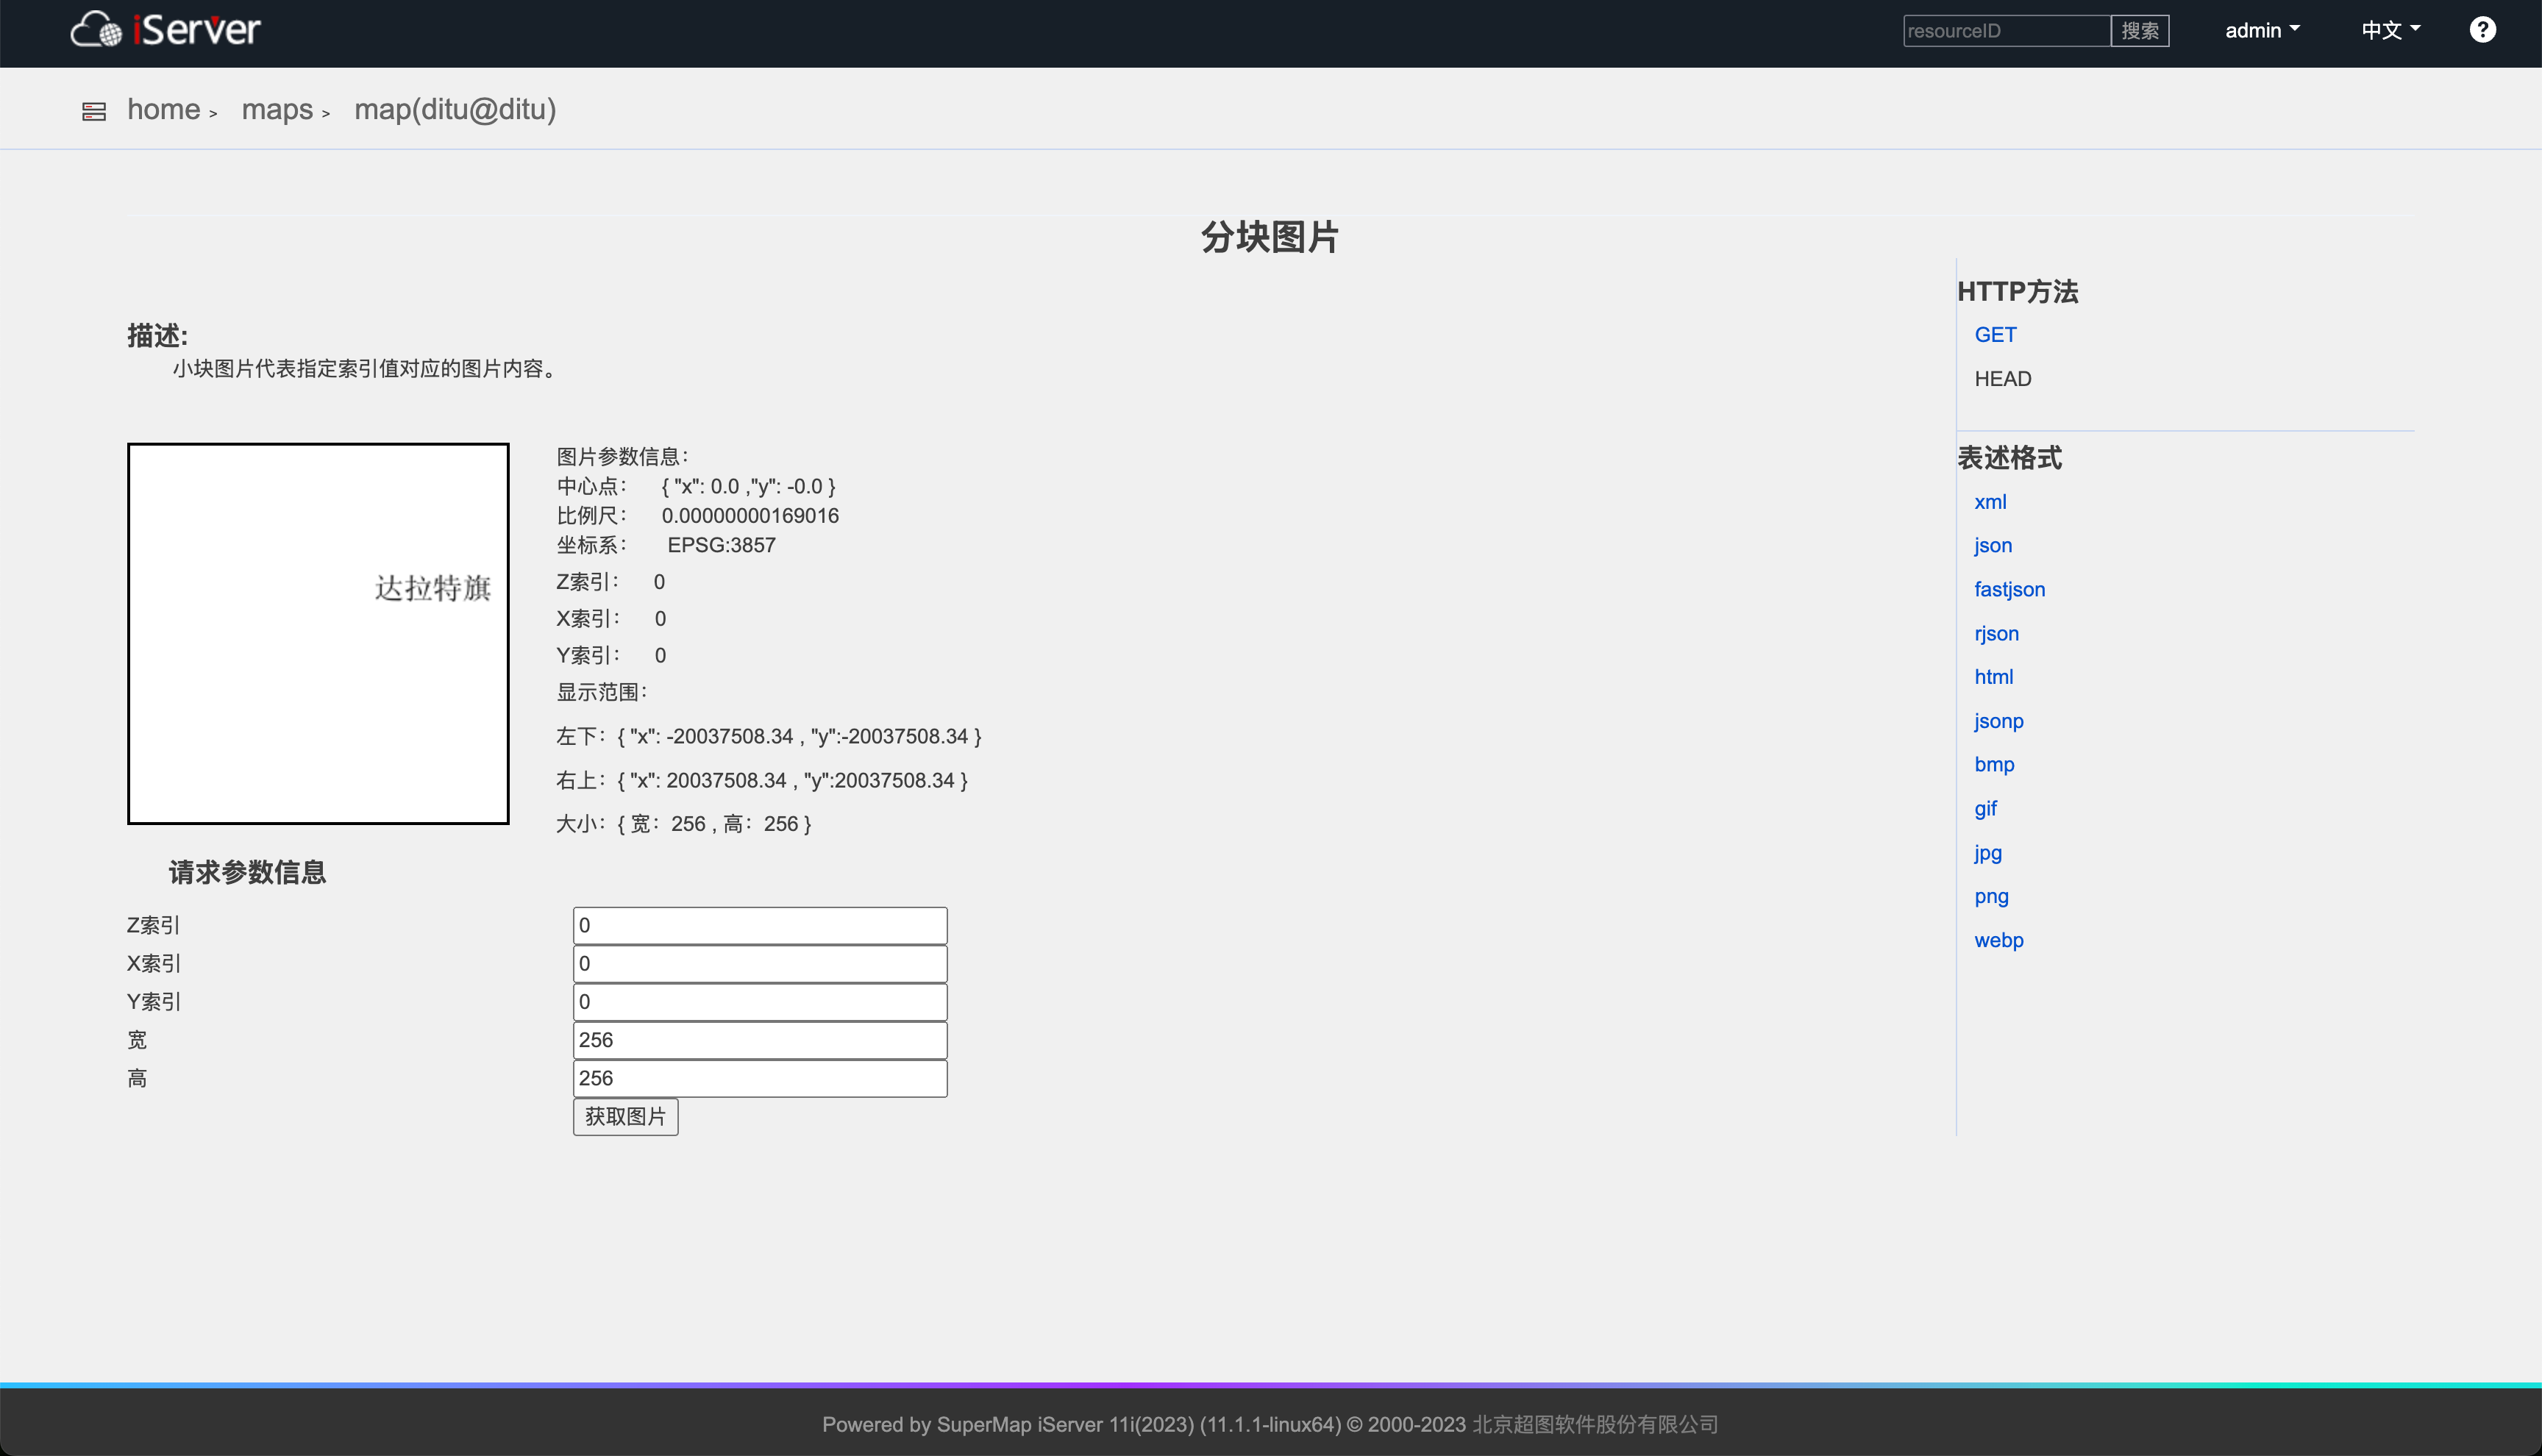Screen dimensions: 2542x1456
Task: Click the EPSG:3857 coordinate system value
Action: (x=721, y=546)
